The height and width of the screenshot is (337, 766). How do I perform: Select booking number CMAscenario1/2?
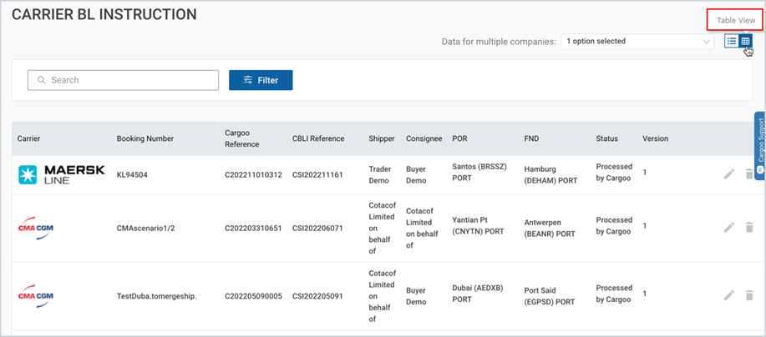(x=145, y=228)
